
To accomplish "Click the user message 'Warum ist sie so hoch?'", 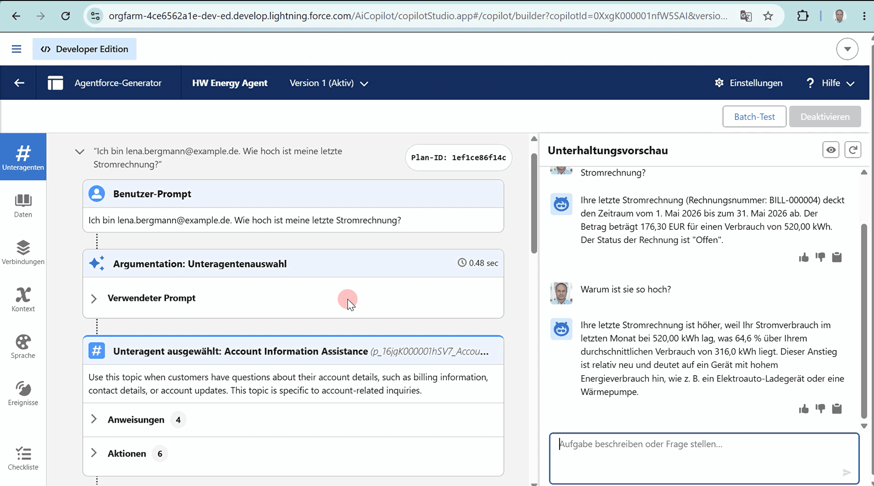I will [x=625, y=290].
